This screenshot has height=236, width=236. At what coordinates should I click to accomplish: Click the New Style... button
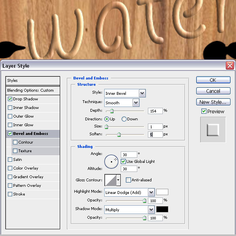[x=213, y=102]
